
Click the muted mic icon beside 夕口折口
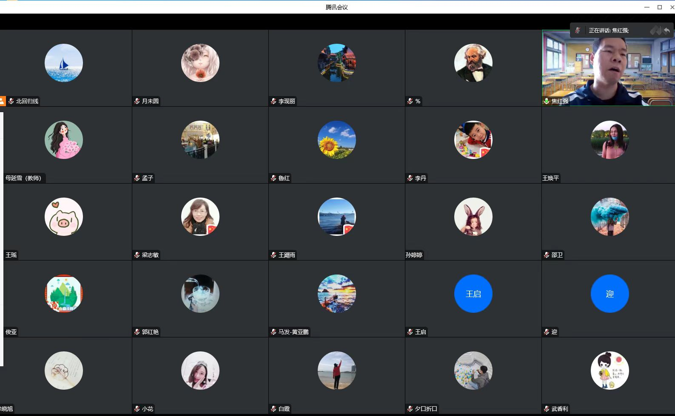point(410,409)
